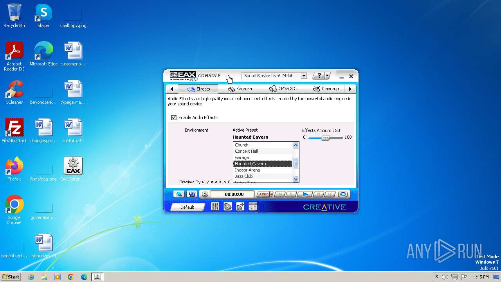Click the second blue device icon in player bar

point(191,194)
